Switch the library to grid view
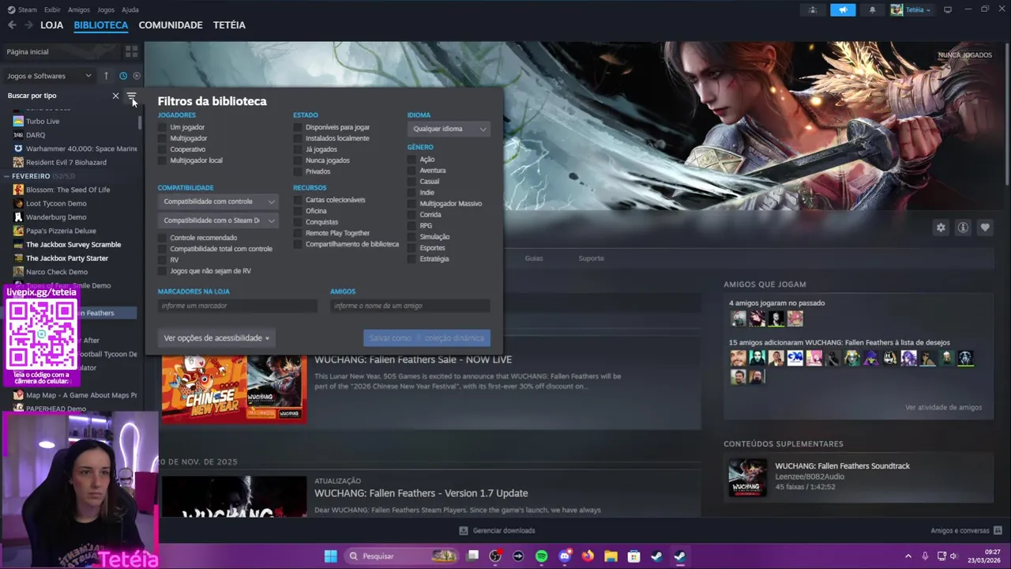This screenshot has height=569, width=1011. click(x=131, y=51)
